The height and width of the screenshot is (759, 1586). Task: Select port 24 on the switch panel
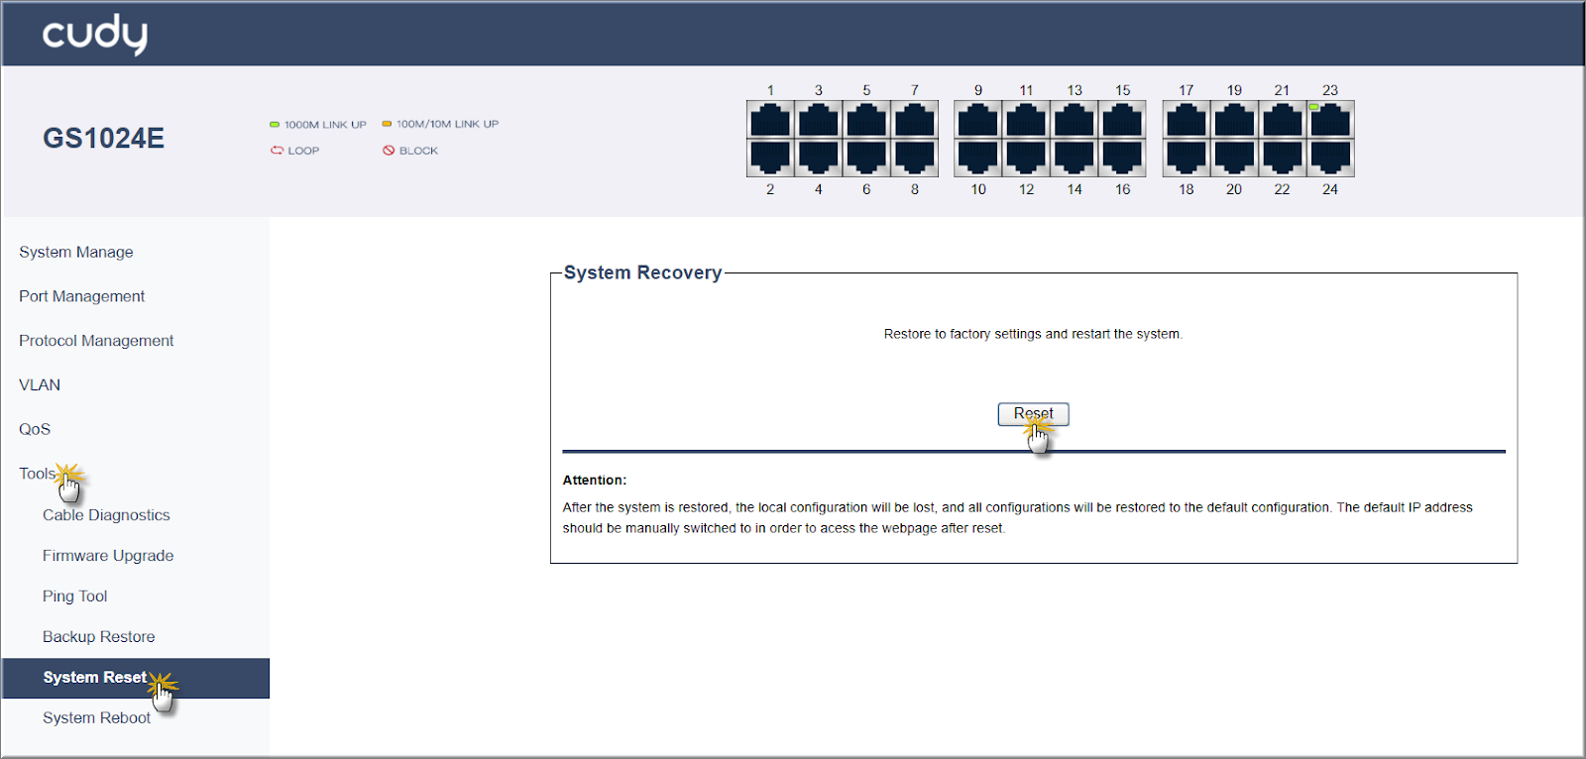[x=1330, y=158]
